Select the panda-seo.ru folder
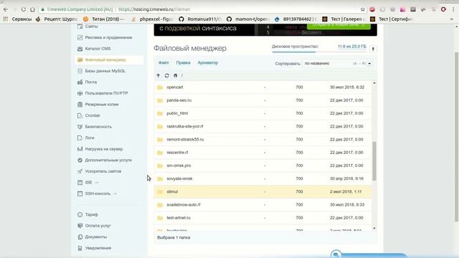Image resolution: width=459 pixels, height=258 pixels. pos(262,100)
